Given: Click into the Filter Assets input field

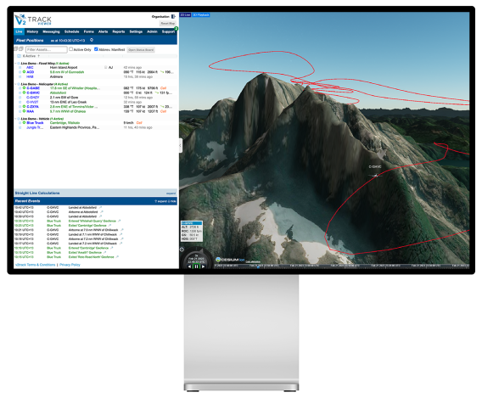Looking at the screenshot, I should pyautogui.click(x=47, y=49).
